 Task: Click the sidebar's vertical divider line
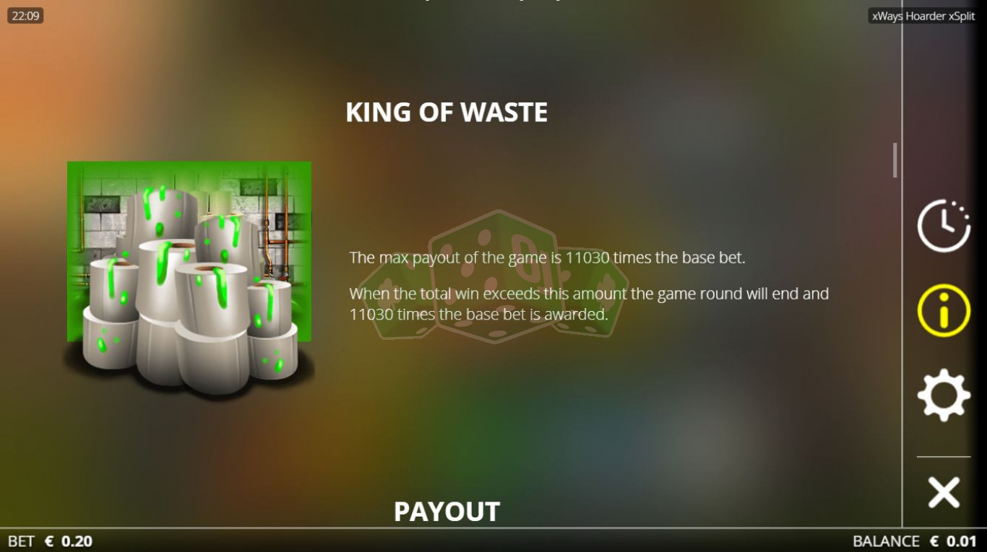pyautogui.click(x=902, y=263)
